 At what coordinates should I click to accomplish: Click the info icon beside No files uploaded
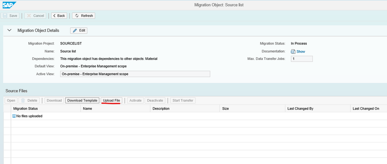click(x=14, y=116)
